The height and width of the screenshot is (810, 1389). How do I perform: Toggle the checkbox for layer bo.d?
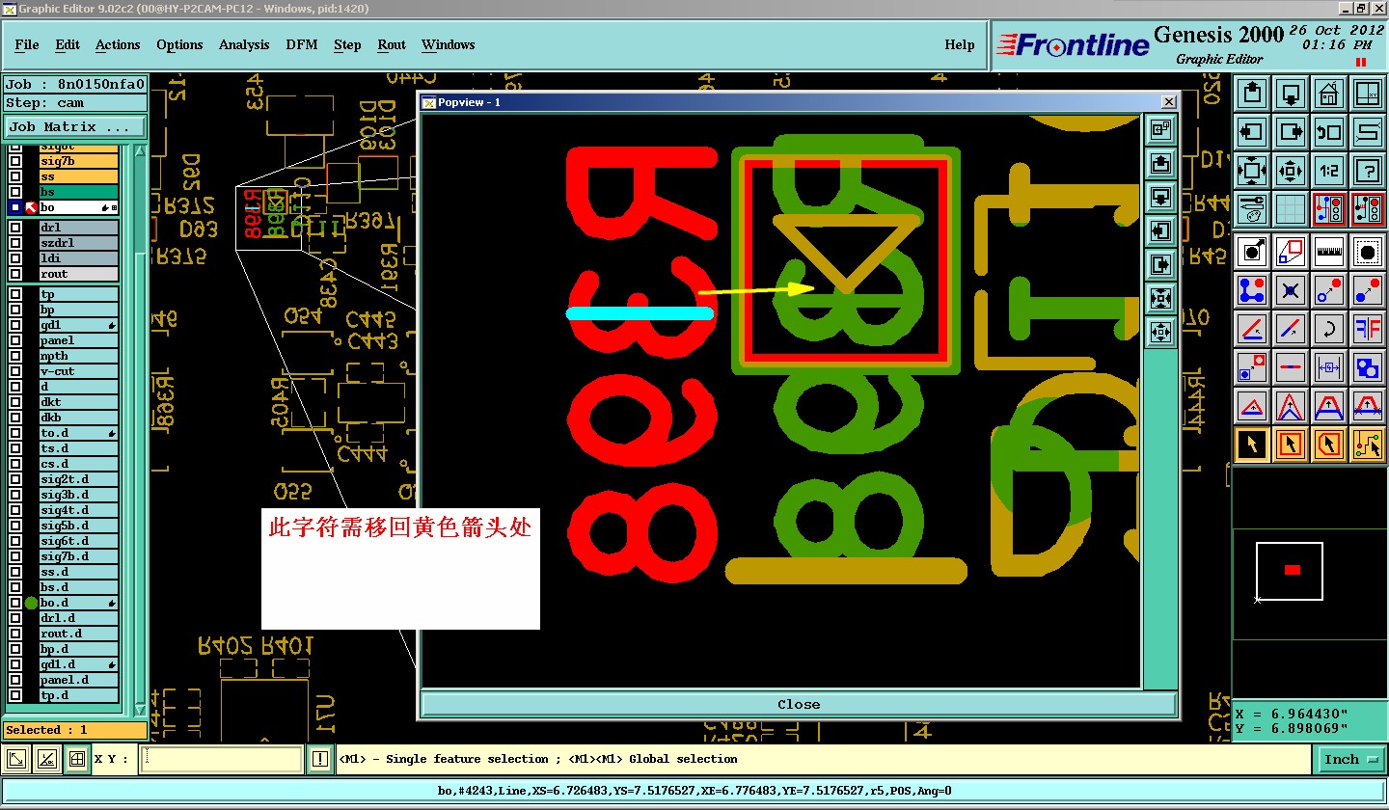click(15, 603)
